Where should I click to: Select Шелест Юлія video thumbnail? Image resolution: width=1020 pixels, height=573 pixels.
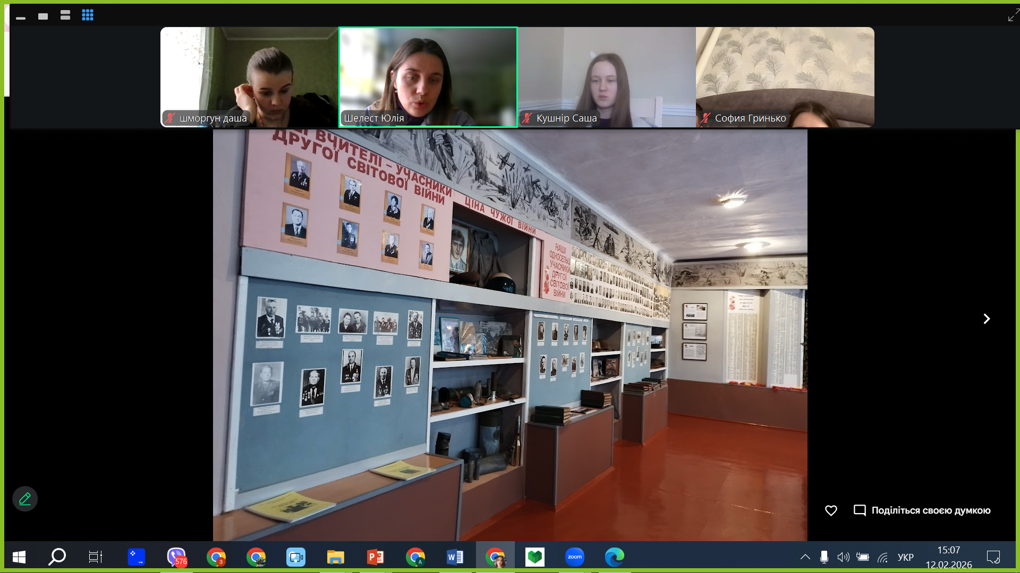pyautogui.click(x=428, y=77)
